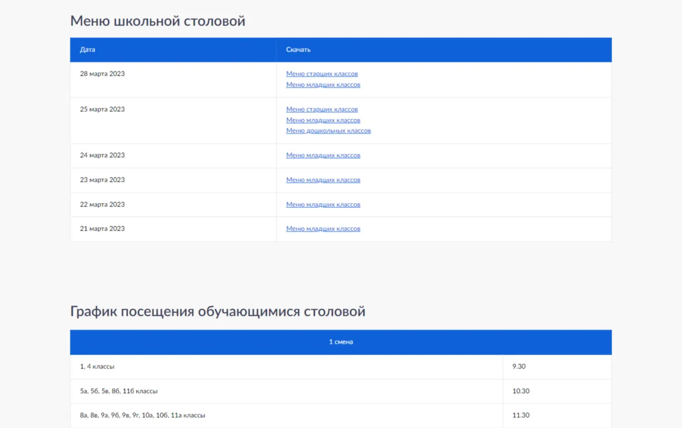Select the '28 марта 2023' date cell
Viewport: 682px width, 428px height.
(173, 79)
